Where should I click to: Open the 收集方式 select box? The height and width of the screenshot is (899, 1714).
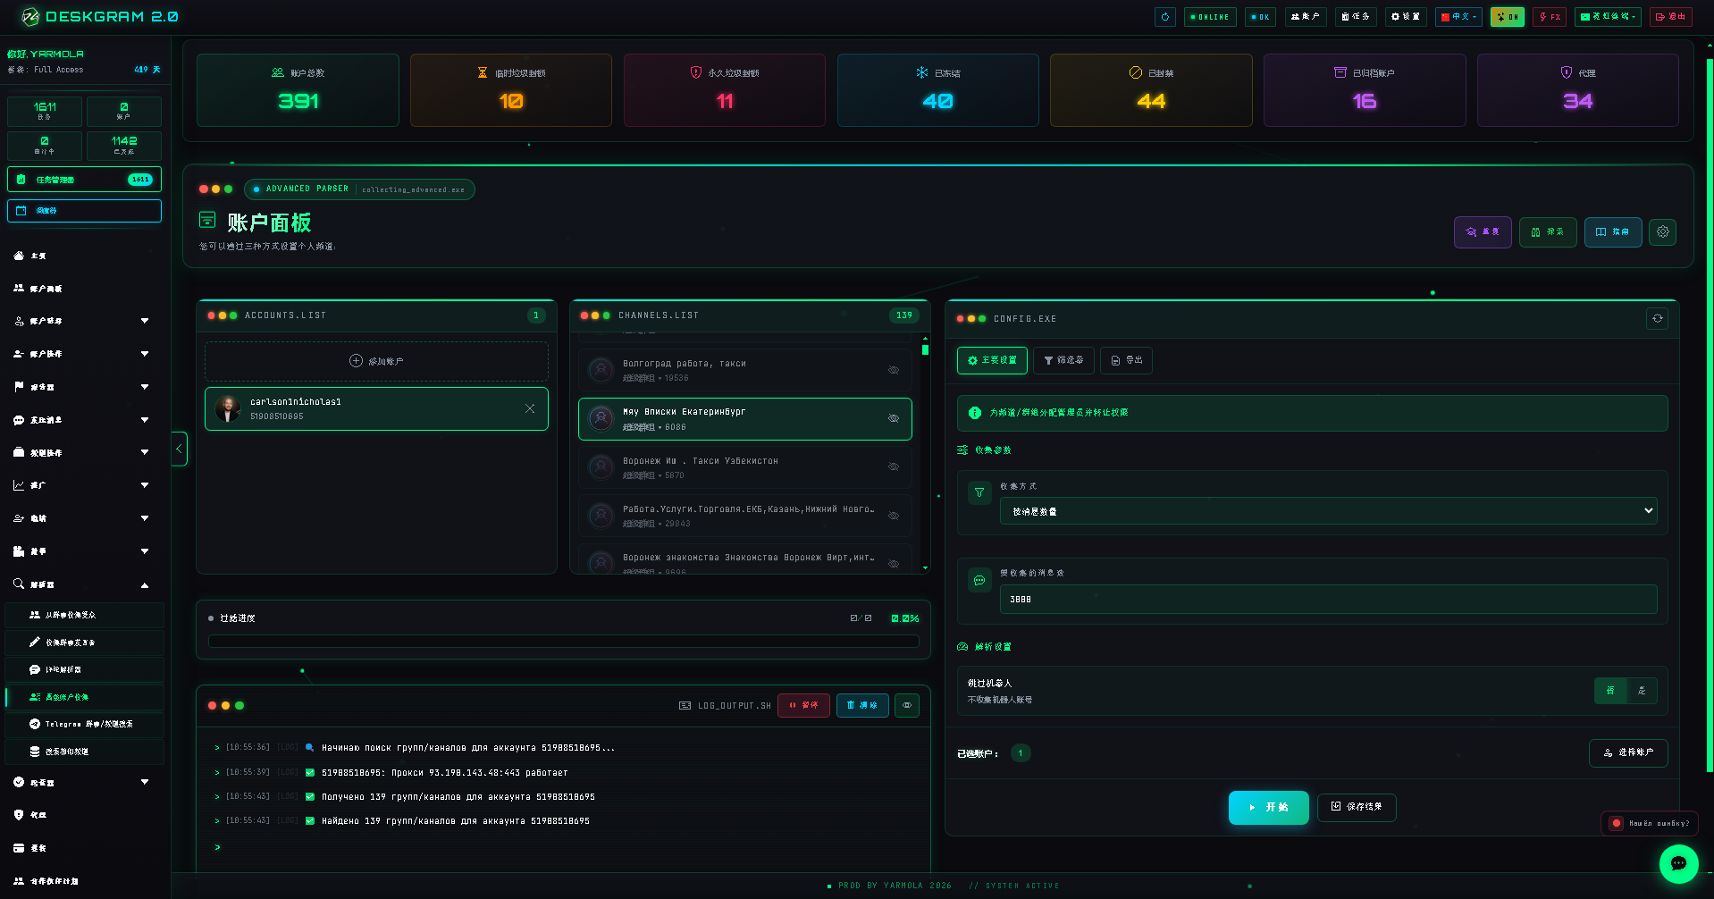1328,511
